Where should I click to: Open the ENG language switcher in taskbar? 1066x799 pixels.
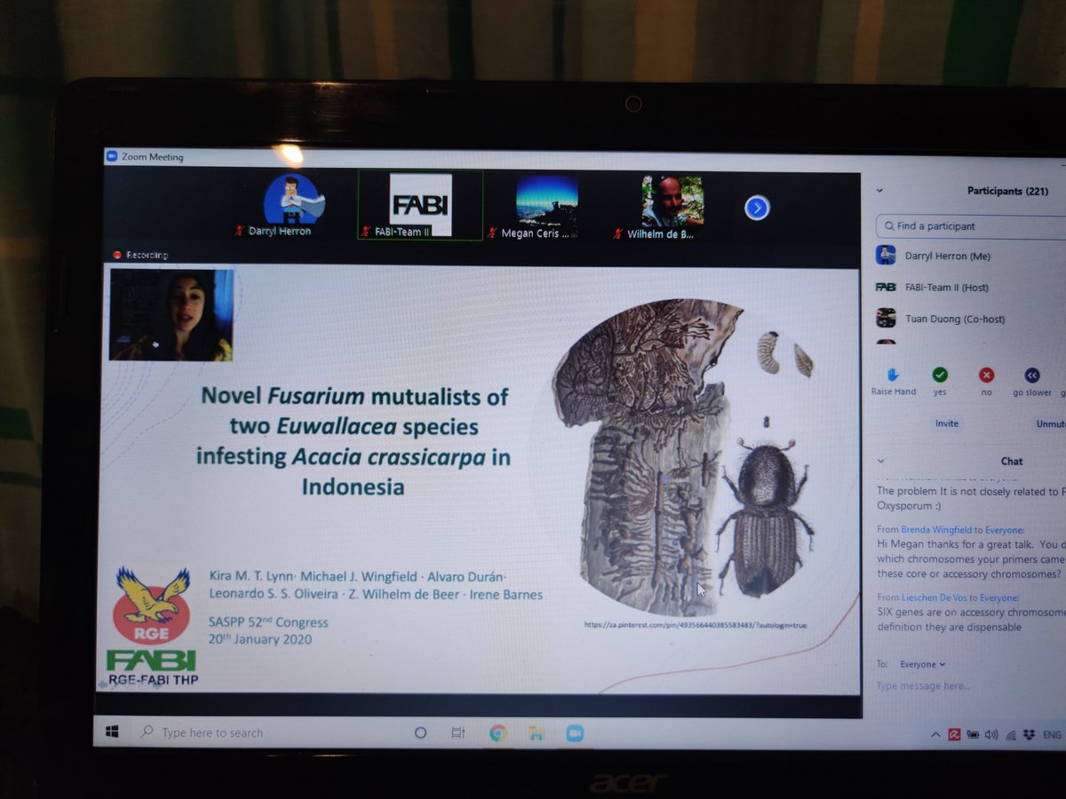[x=1054, y=733]
